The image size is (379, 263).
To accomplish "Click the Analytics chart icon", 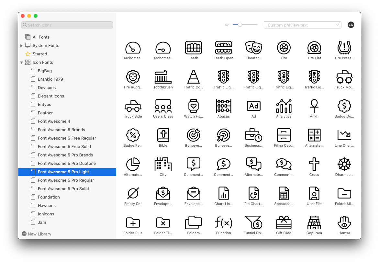I will click(284, 105).
